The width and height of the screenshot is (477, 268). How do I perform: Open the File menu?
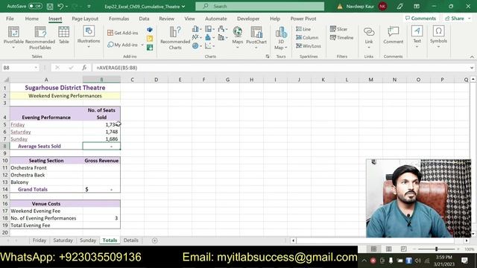pyautogui.click(x=10, y=19)
